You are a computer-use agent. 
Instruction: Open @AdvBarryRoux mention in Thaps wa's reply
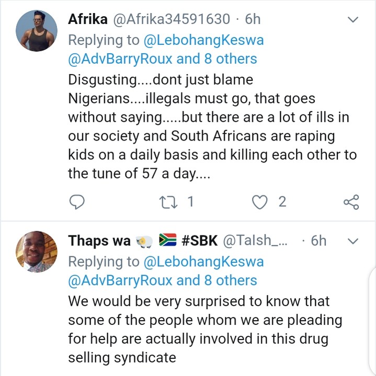point(120,280)
